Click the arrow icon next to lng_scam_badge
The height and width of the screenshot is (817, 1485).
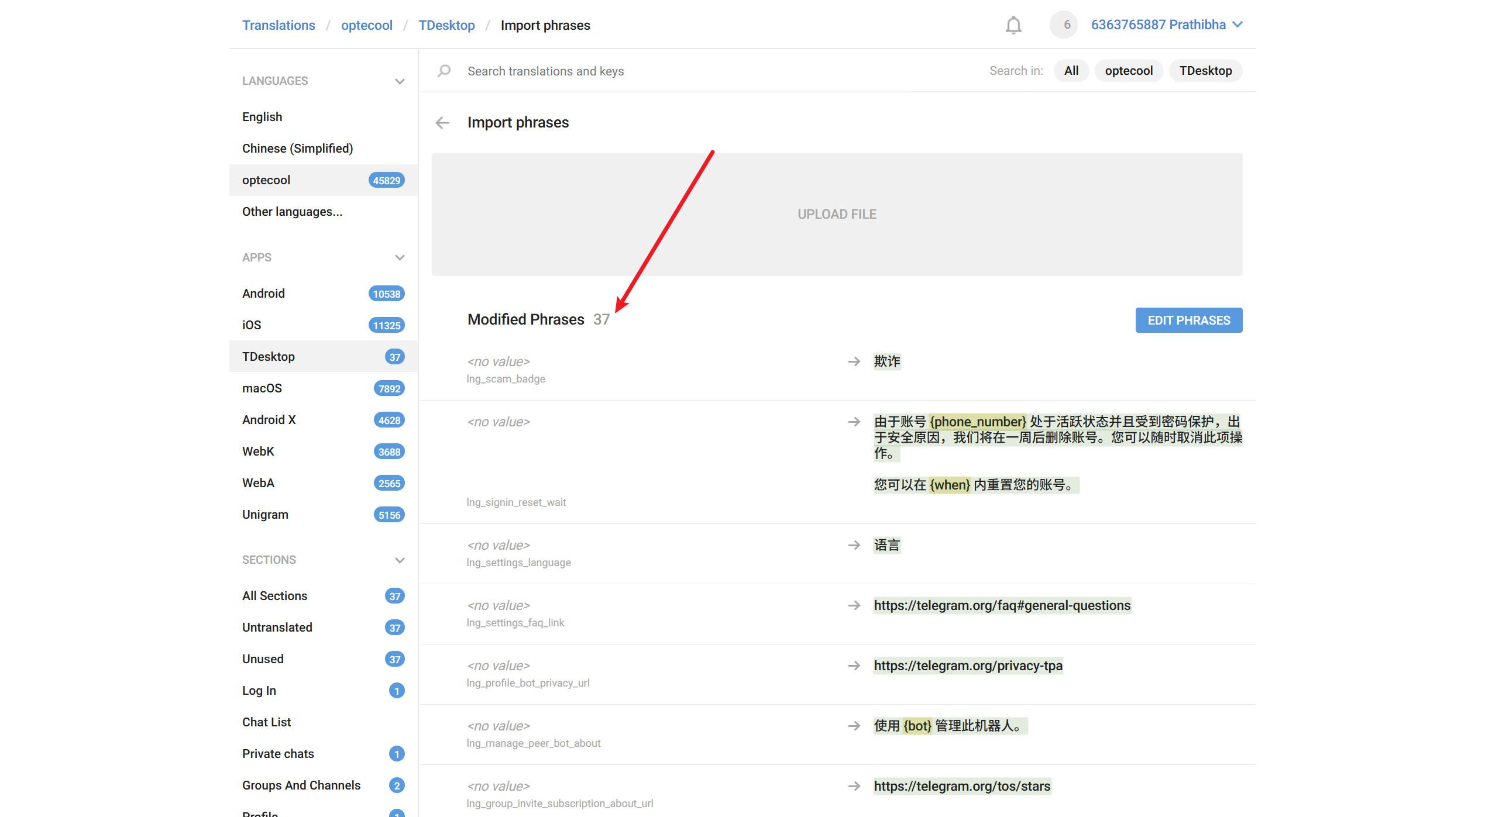click(854, 361)
